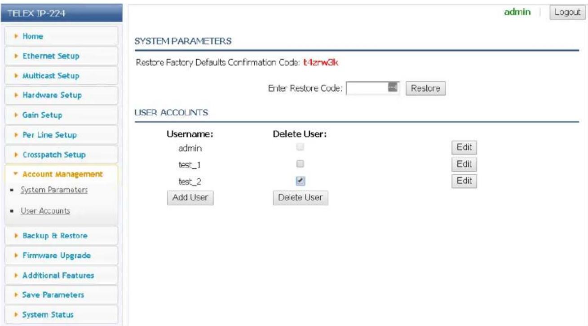The width and height of the screenshot is (588, 326).
Task: Click the Add User button
Action: (190, 198)
